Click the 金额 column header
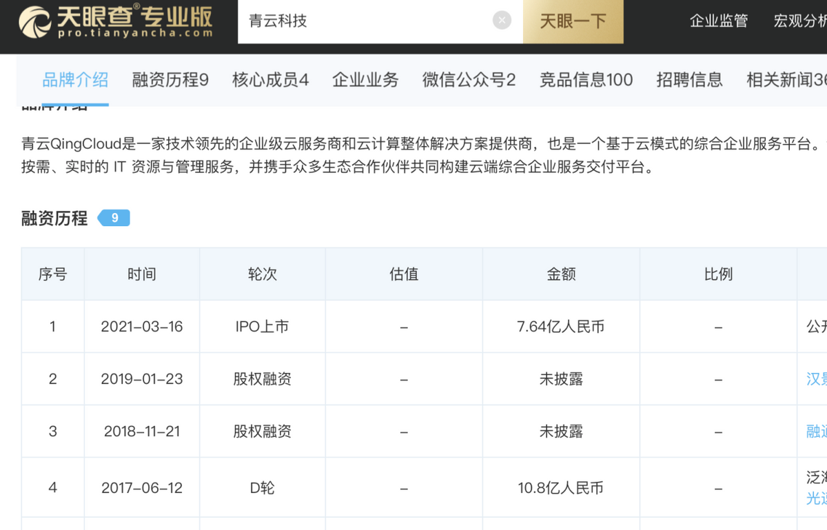Viewport: 827px width, 530px height. click(x=561, y=274)
